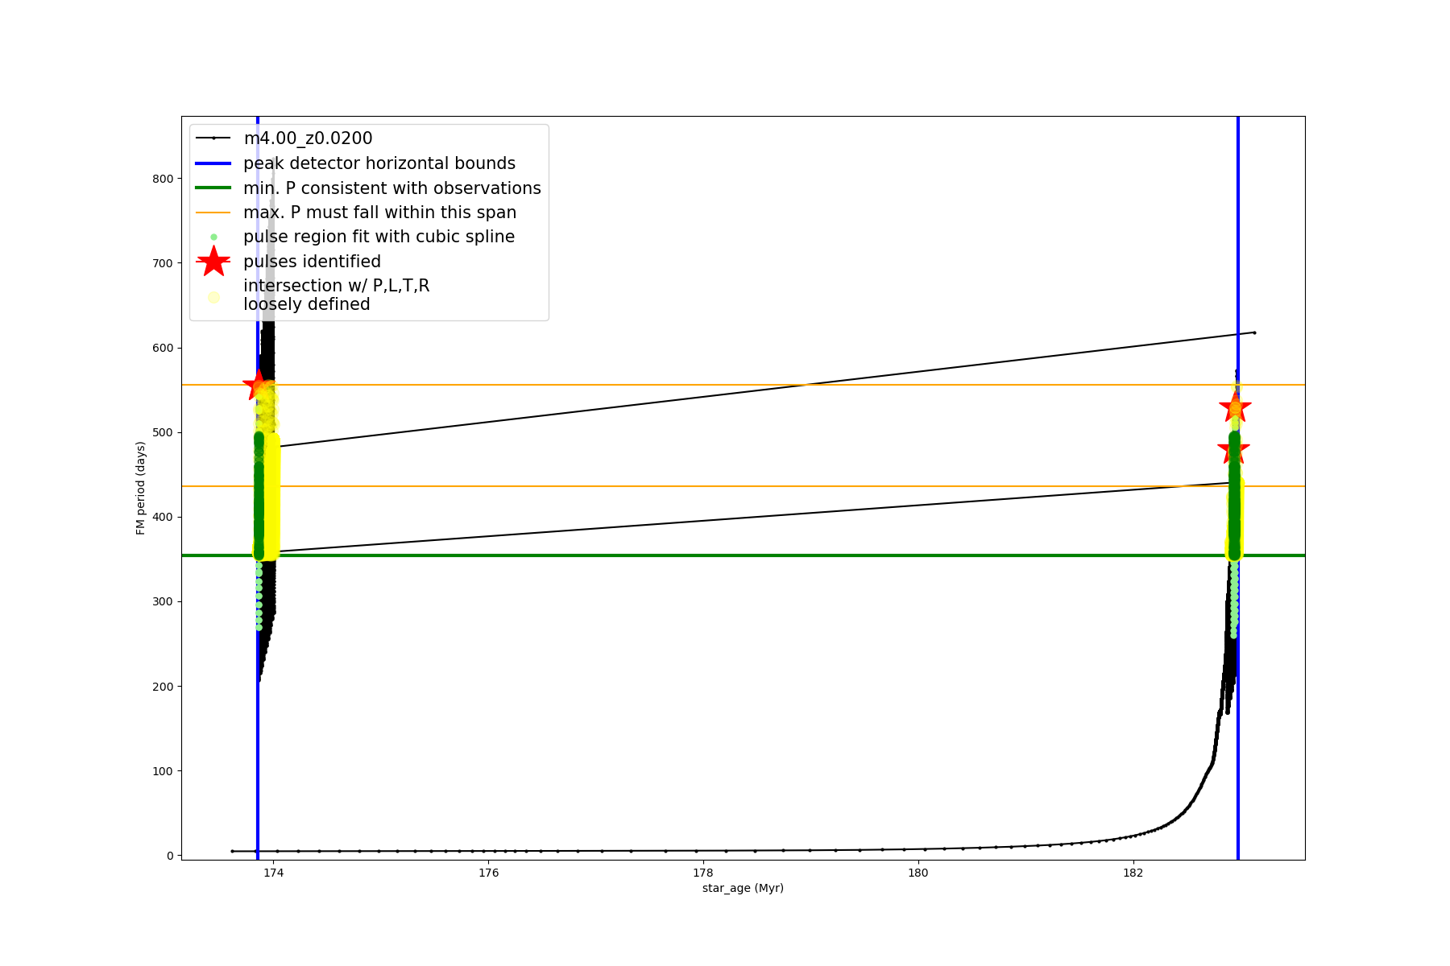This screenshot has width=1450, height=966.
Task: Click 'pulse region fit with cubic spline' label
Action: (379, 237)
